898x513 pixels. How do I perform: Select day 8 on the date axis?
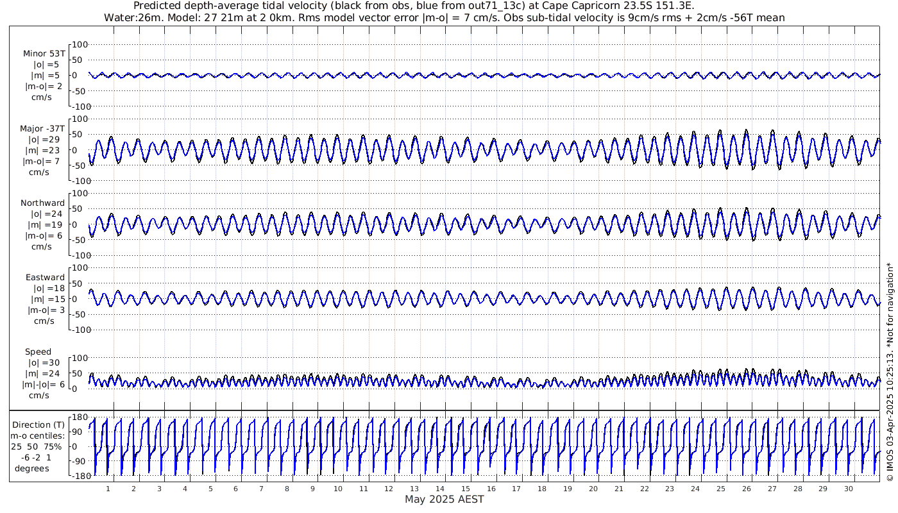pos(287,489)
